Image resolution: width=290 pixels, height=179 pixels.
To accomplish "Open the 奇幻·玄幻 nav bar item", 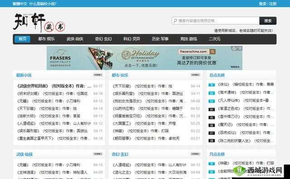I will point(103,39).
